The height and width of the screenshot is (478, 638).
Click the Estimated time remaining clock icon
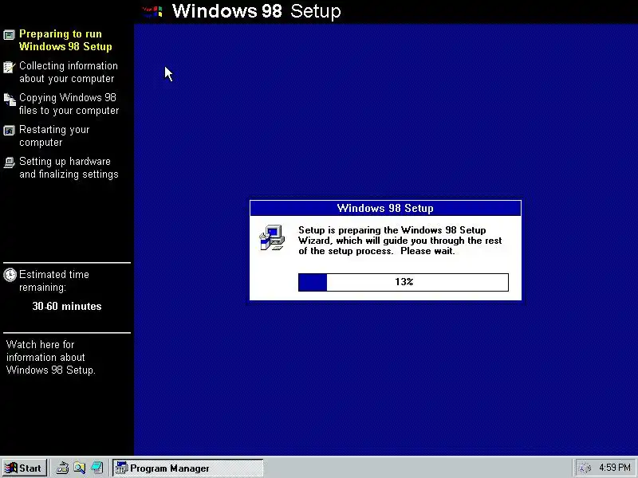point(10,275)
